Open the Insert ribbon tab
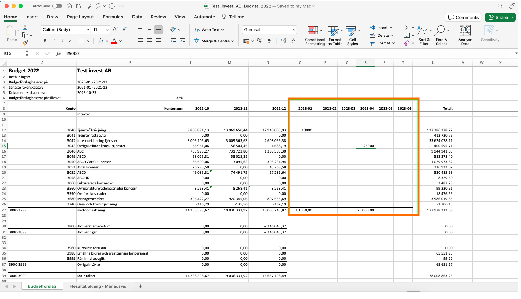 [31, 17]
